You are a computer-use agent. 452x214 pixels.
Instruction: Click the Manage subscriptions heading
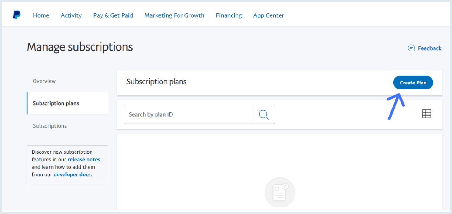[x=80, y=47]
